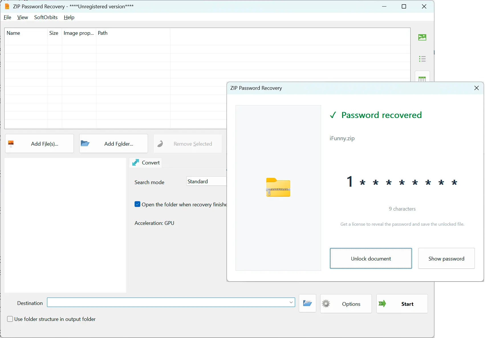485x338 pixels.
Task: Enable Use folder structure in output folder
Action: [x=10, y=319]
